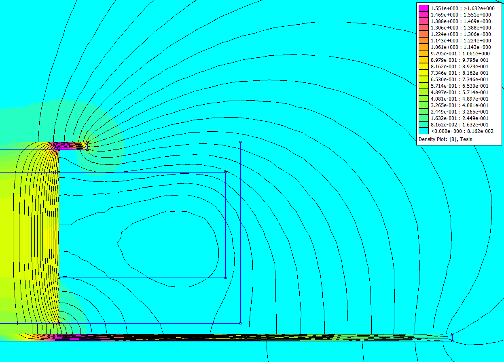Click the swatch beside 4.081e-001 : 4.897e-001
Screen dimensions: 504x362
click(x=424, y=99)
